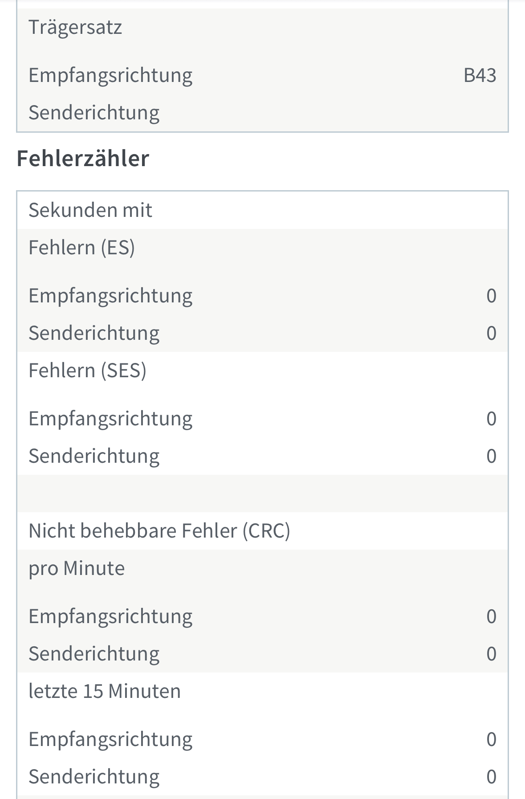The height and width of the screenshot is (799, 525).
Task: Select the 'Fehlern (ES)' label
Action: pyautogui.click(x=81, y=248)
